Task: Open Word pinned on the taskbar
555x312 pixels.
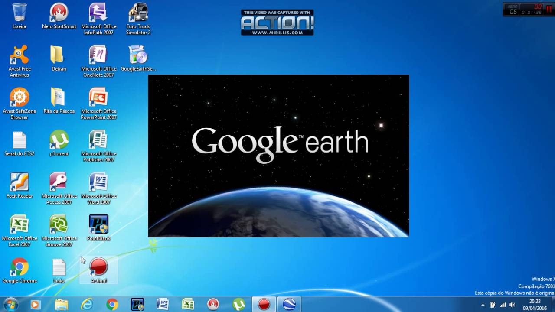Action: point(163,305)
